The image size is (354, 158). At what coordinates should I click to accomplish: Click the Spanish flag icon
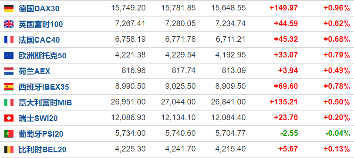pyautogui.click(x=9, y=87)
